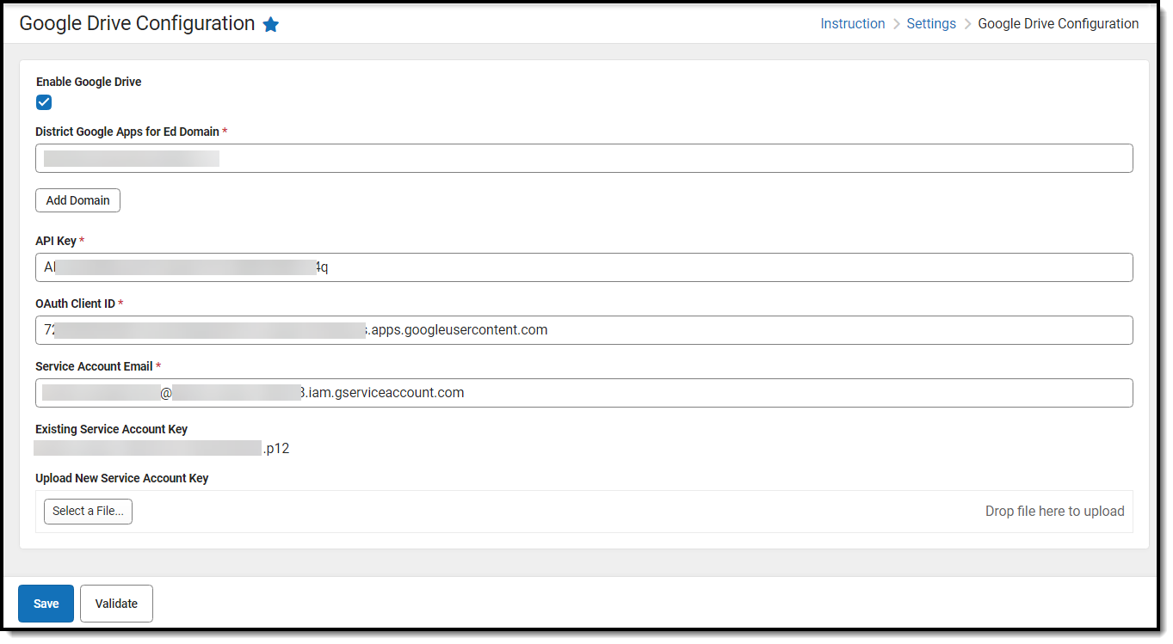Click the favorite star icon beside page title
Screen dimensions: 1173x644
click(x=271, y=25)
